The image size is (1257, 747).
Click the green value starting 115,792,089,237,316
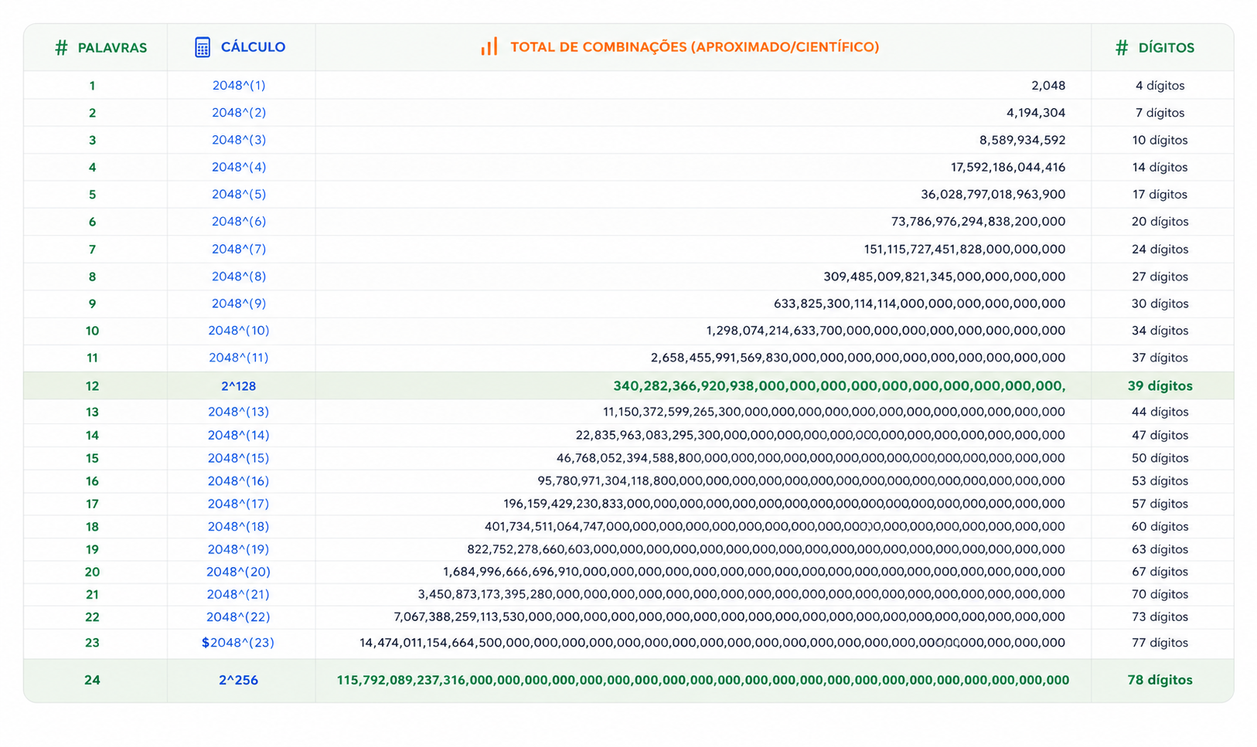pos(703,680)
